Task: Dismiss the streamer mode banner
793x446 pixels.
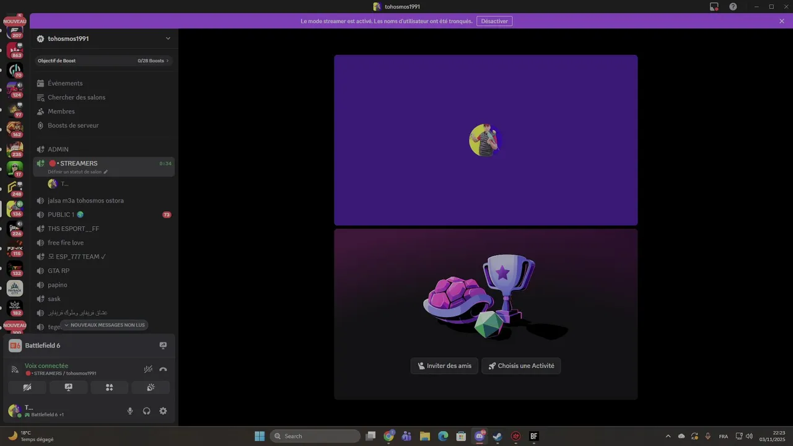Action: (x=782, y=21)
